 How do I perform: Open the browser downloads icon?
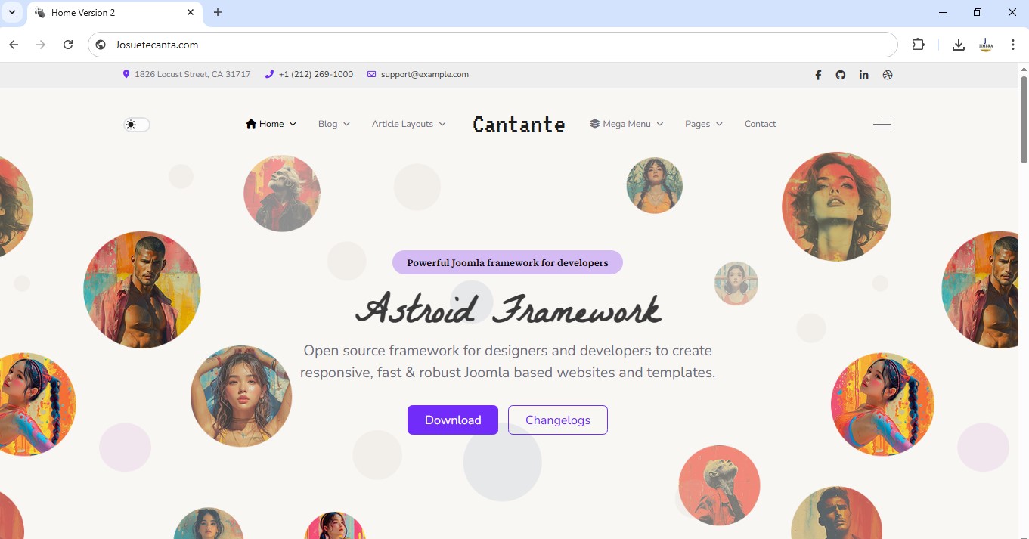tap(958, 45)
